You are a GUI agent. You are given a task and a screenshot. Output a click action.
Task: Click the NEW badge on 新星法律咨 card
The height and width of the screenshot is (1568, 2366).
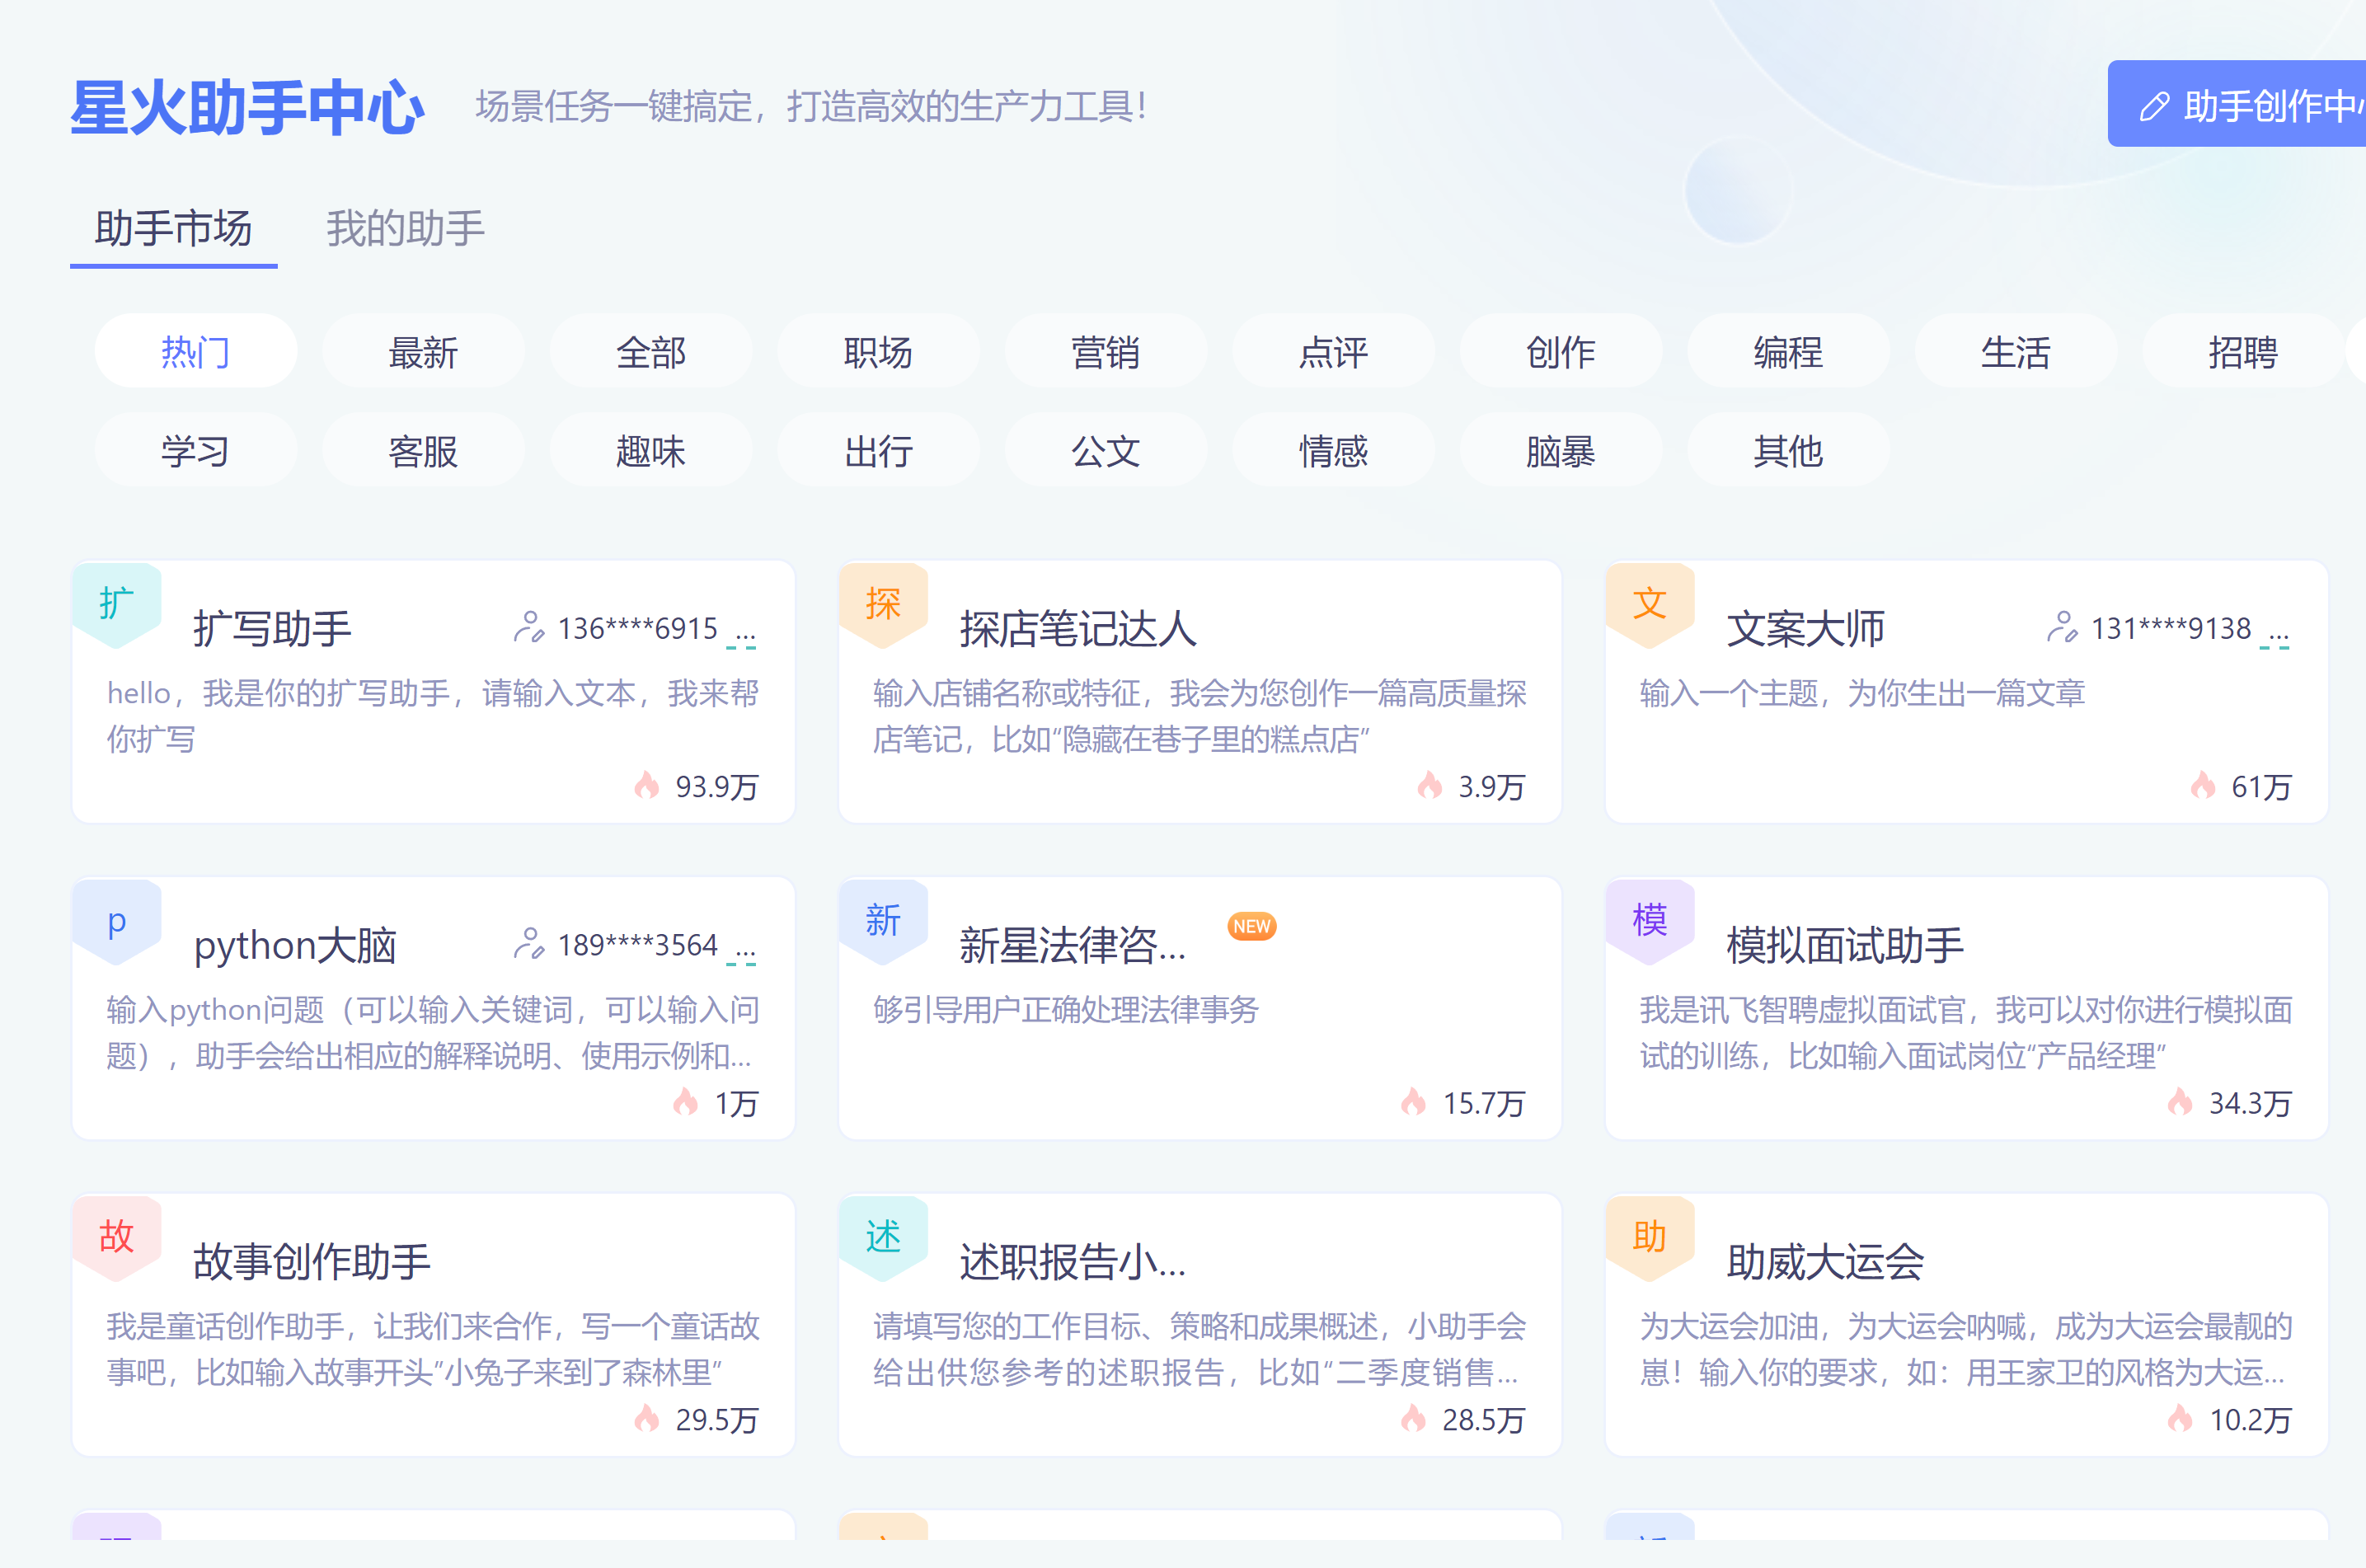pyautogui.click(x=1252, y=927)
